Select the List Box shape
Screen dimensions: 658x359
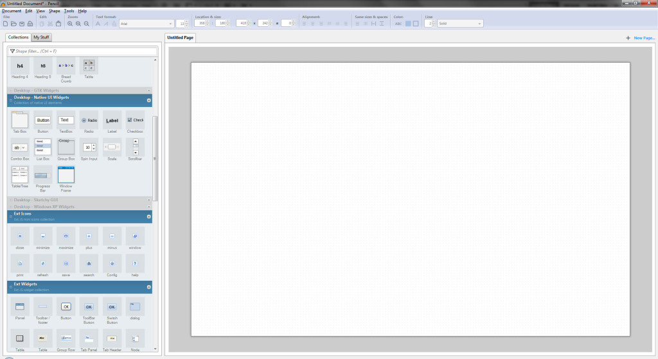click(43, 150)
